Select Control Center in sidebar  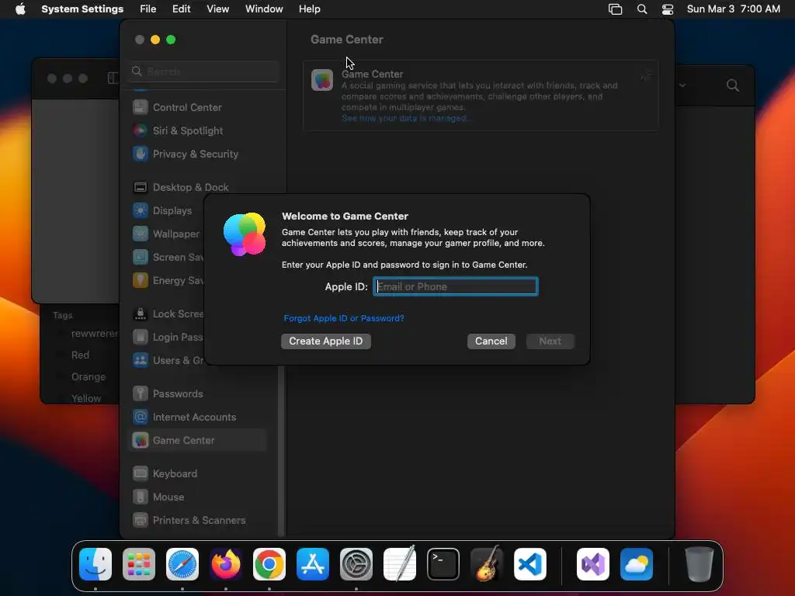pos(198,107)
